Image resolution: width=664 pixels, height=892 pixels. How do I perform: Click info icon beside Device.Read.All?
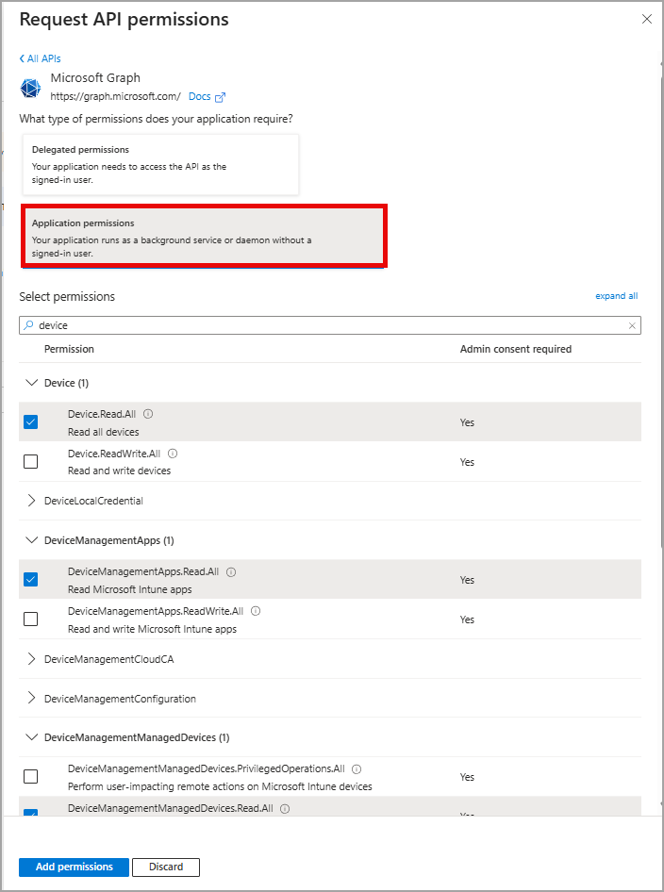(x=148, y=414)
